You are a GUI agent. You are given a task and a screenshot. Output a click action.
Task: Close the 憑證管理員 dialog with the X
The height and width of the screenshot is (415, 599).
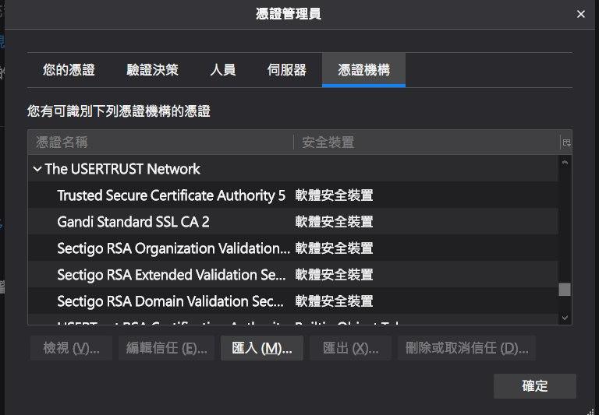(x=580, y=14)
